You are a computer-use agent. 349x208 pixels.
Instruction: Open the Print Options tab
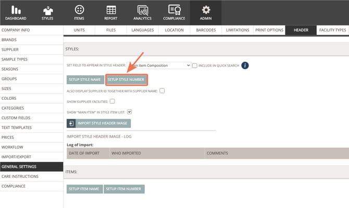[x=269, y=30]
